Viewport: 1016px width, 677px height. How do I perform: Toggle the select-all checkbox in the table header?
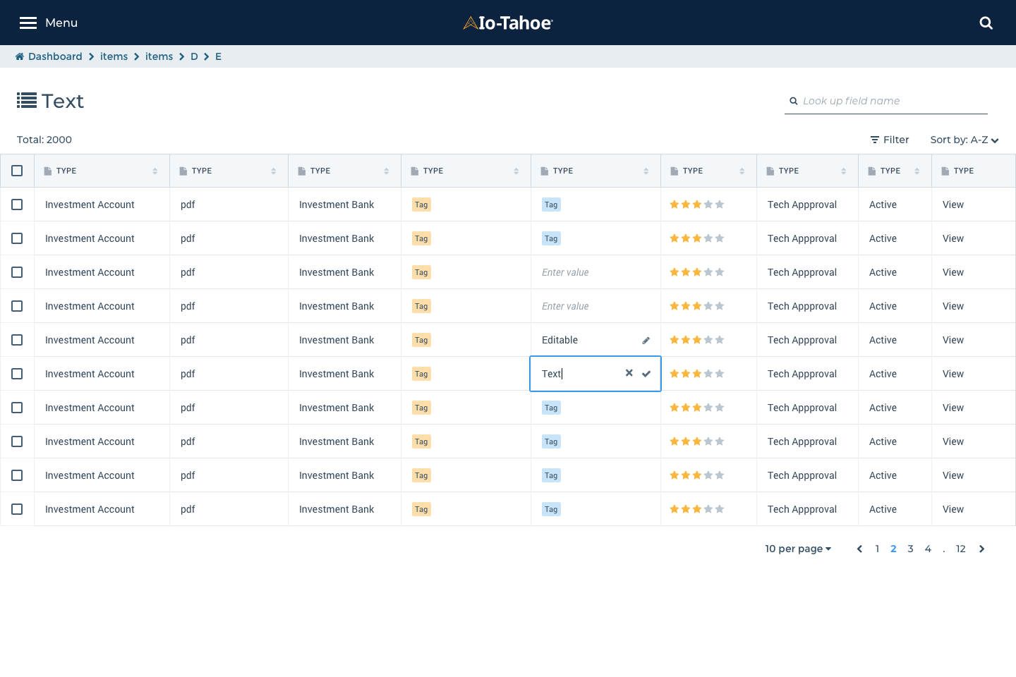coord(17,171)
